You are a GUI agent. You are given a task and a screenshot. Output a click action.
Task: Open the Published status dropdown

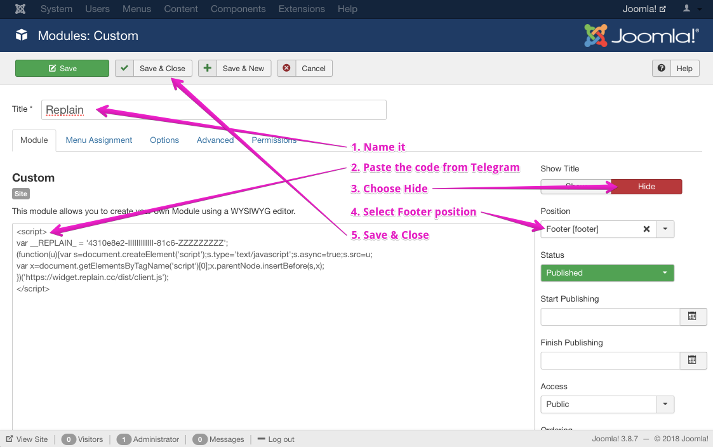(x=607, y=273)
